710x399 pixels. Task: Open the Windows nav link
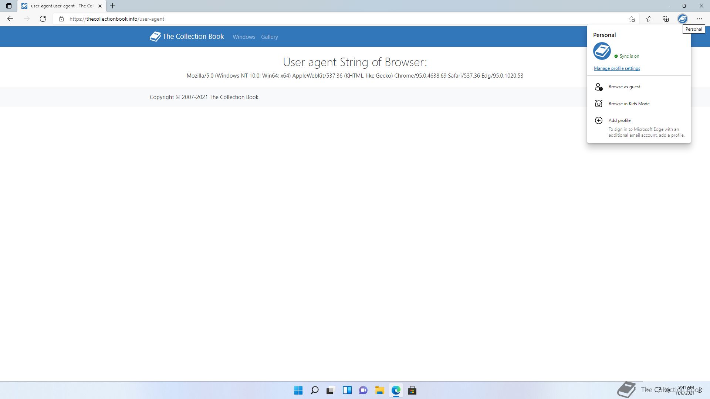tap(244, 37)
